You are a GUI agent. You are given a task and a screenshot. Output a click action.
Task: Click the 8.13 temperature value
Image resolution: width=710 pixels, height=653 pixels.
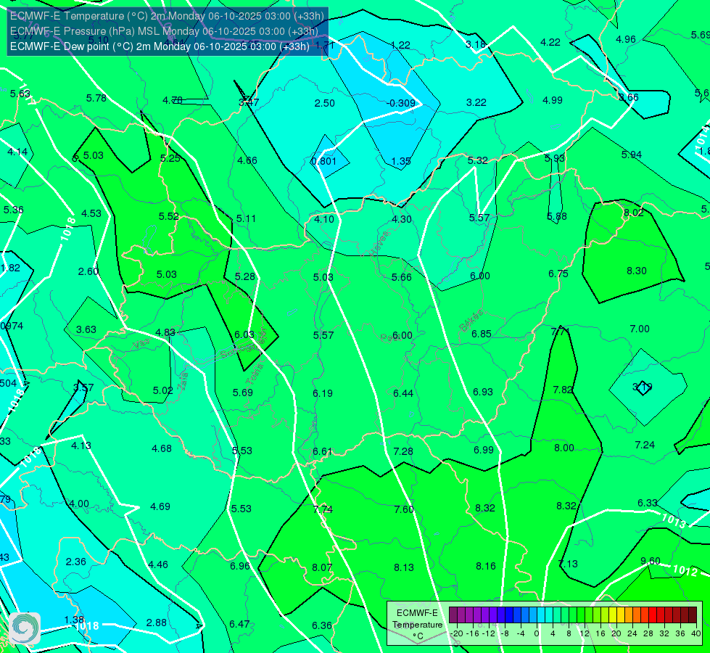403,567
